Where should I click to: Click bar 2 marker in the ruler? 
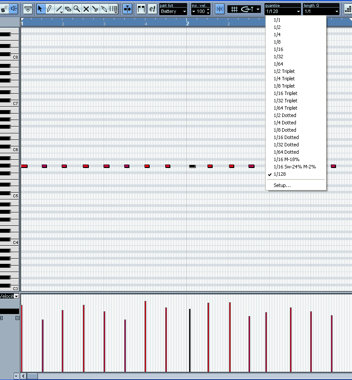tap(187, 23)
